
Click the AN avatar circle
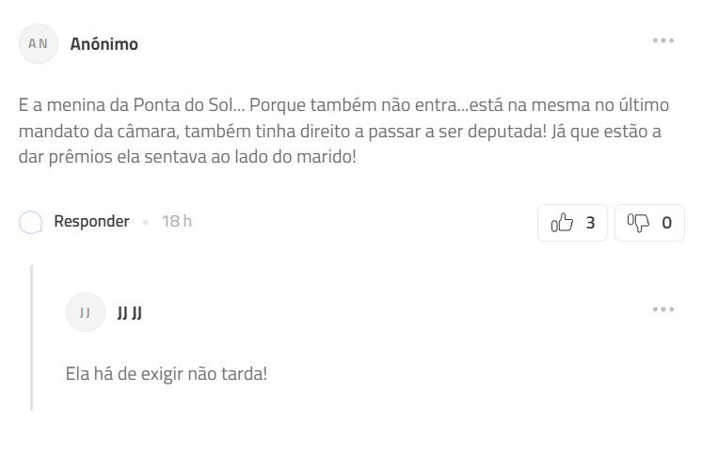pyautogui.click(x=38, y=44)
